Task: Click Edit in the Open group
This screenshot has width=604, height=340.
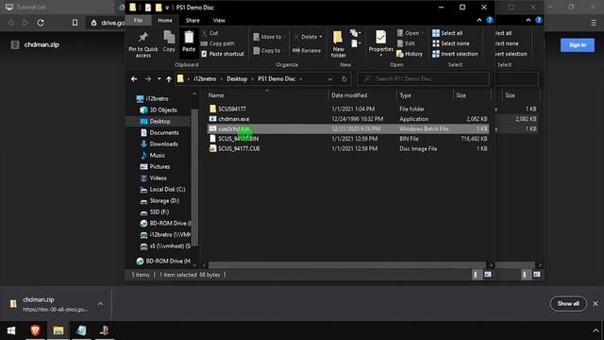Action: [x=406, y=43]
